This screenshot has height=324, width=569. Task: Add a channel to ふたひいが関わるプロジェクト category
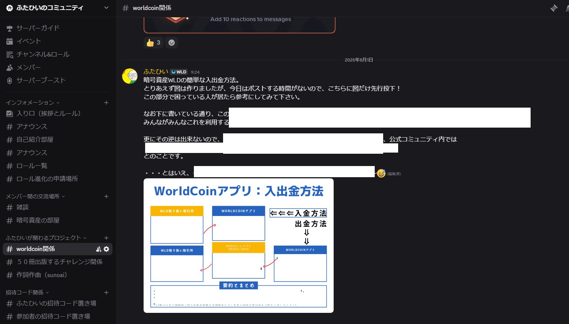click(x=106, y=238)
